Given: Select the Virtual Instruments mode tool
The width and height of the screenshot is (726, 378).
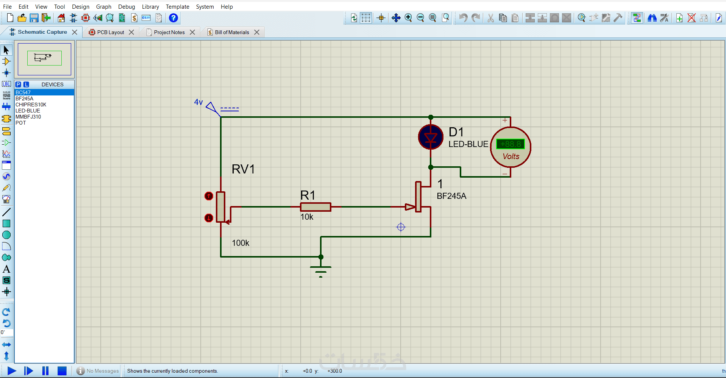Looking at the screenshot, I should (x=6, y=199).
